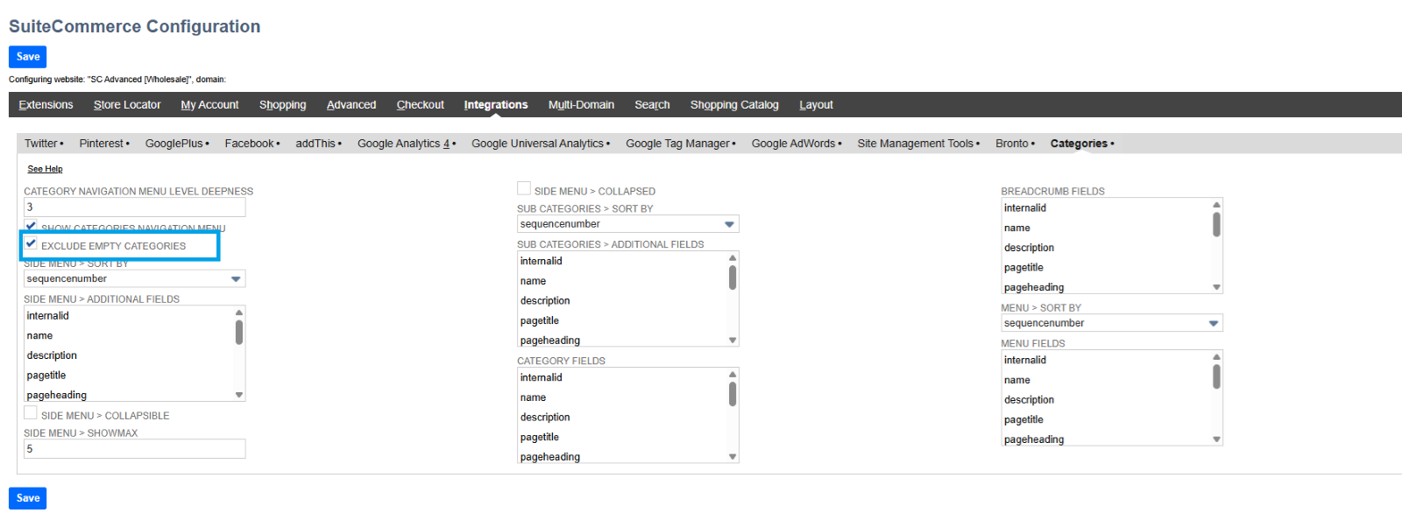Enable Side Menu Collapsed checkbox

click(524, 188)
